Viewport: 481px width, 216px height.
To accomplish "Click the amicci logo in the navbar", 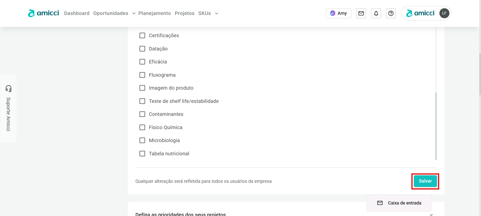I will 43,13.
